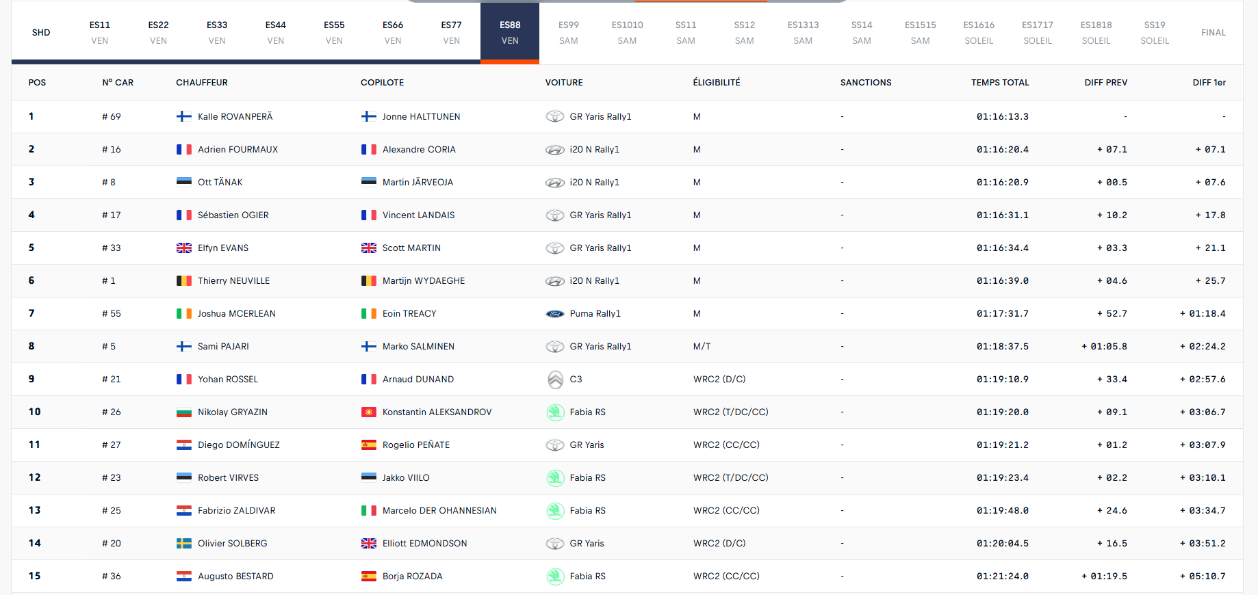
Task: Click the DIFF 1er column header
Action: (1209, 82)
